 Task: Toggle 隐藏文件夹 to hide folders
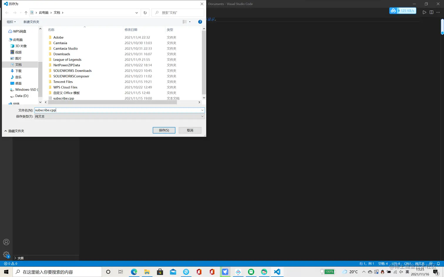click(14, 131)
